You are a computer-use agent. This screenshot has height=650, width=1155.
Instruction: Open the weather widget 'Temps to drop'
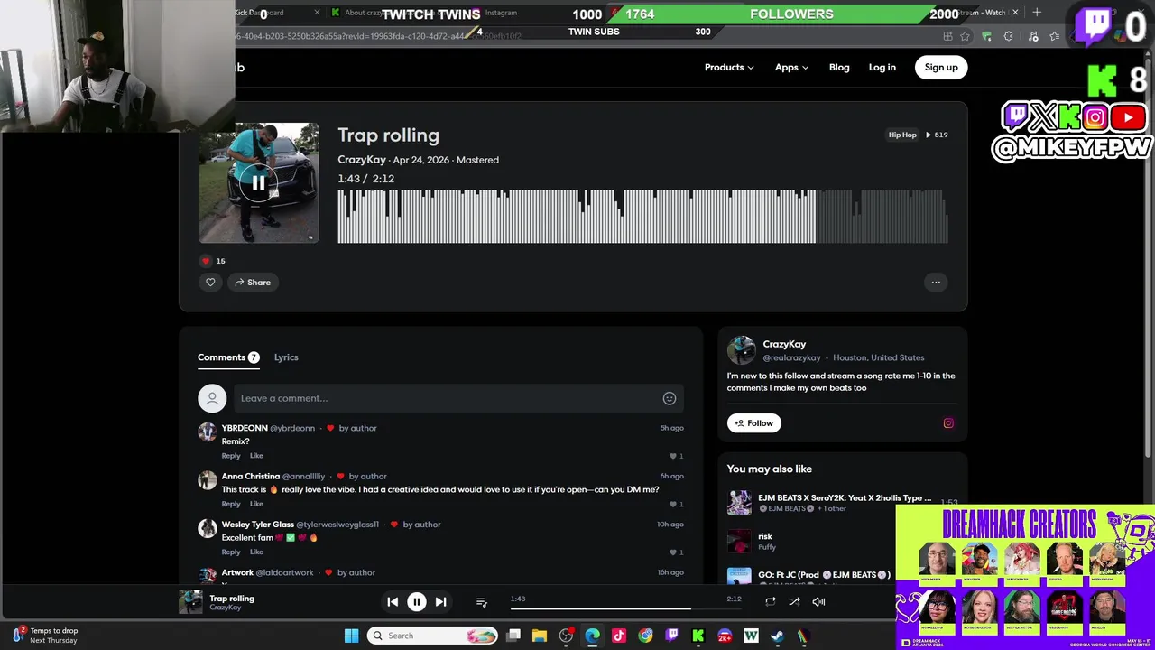point(45,636)
